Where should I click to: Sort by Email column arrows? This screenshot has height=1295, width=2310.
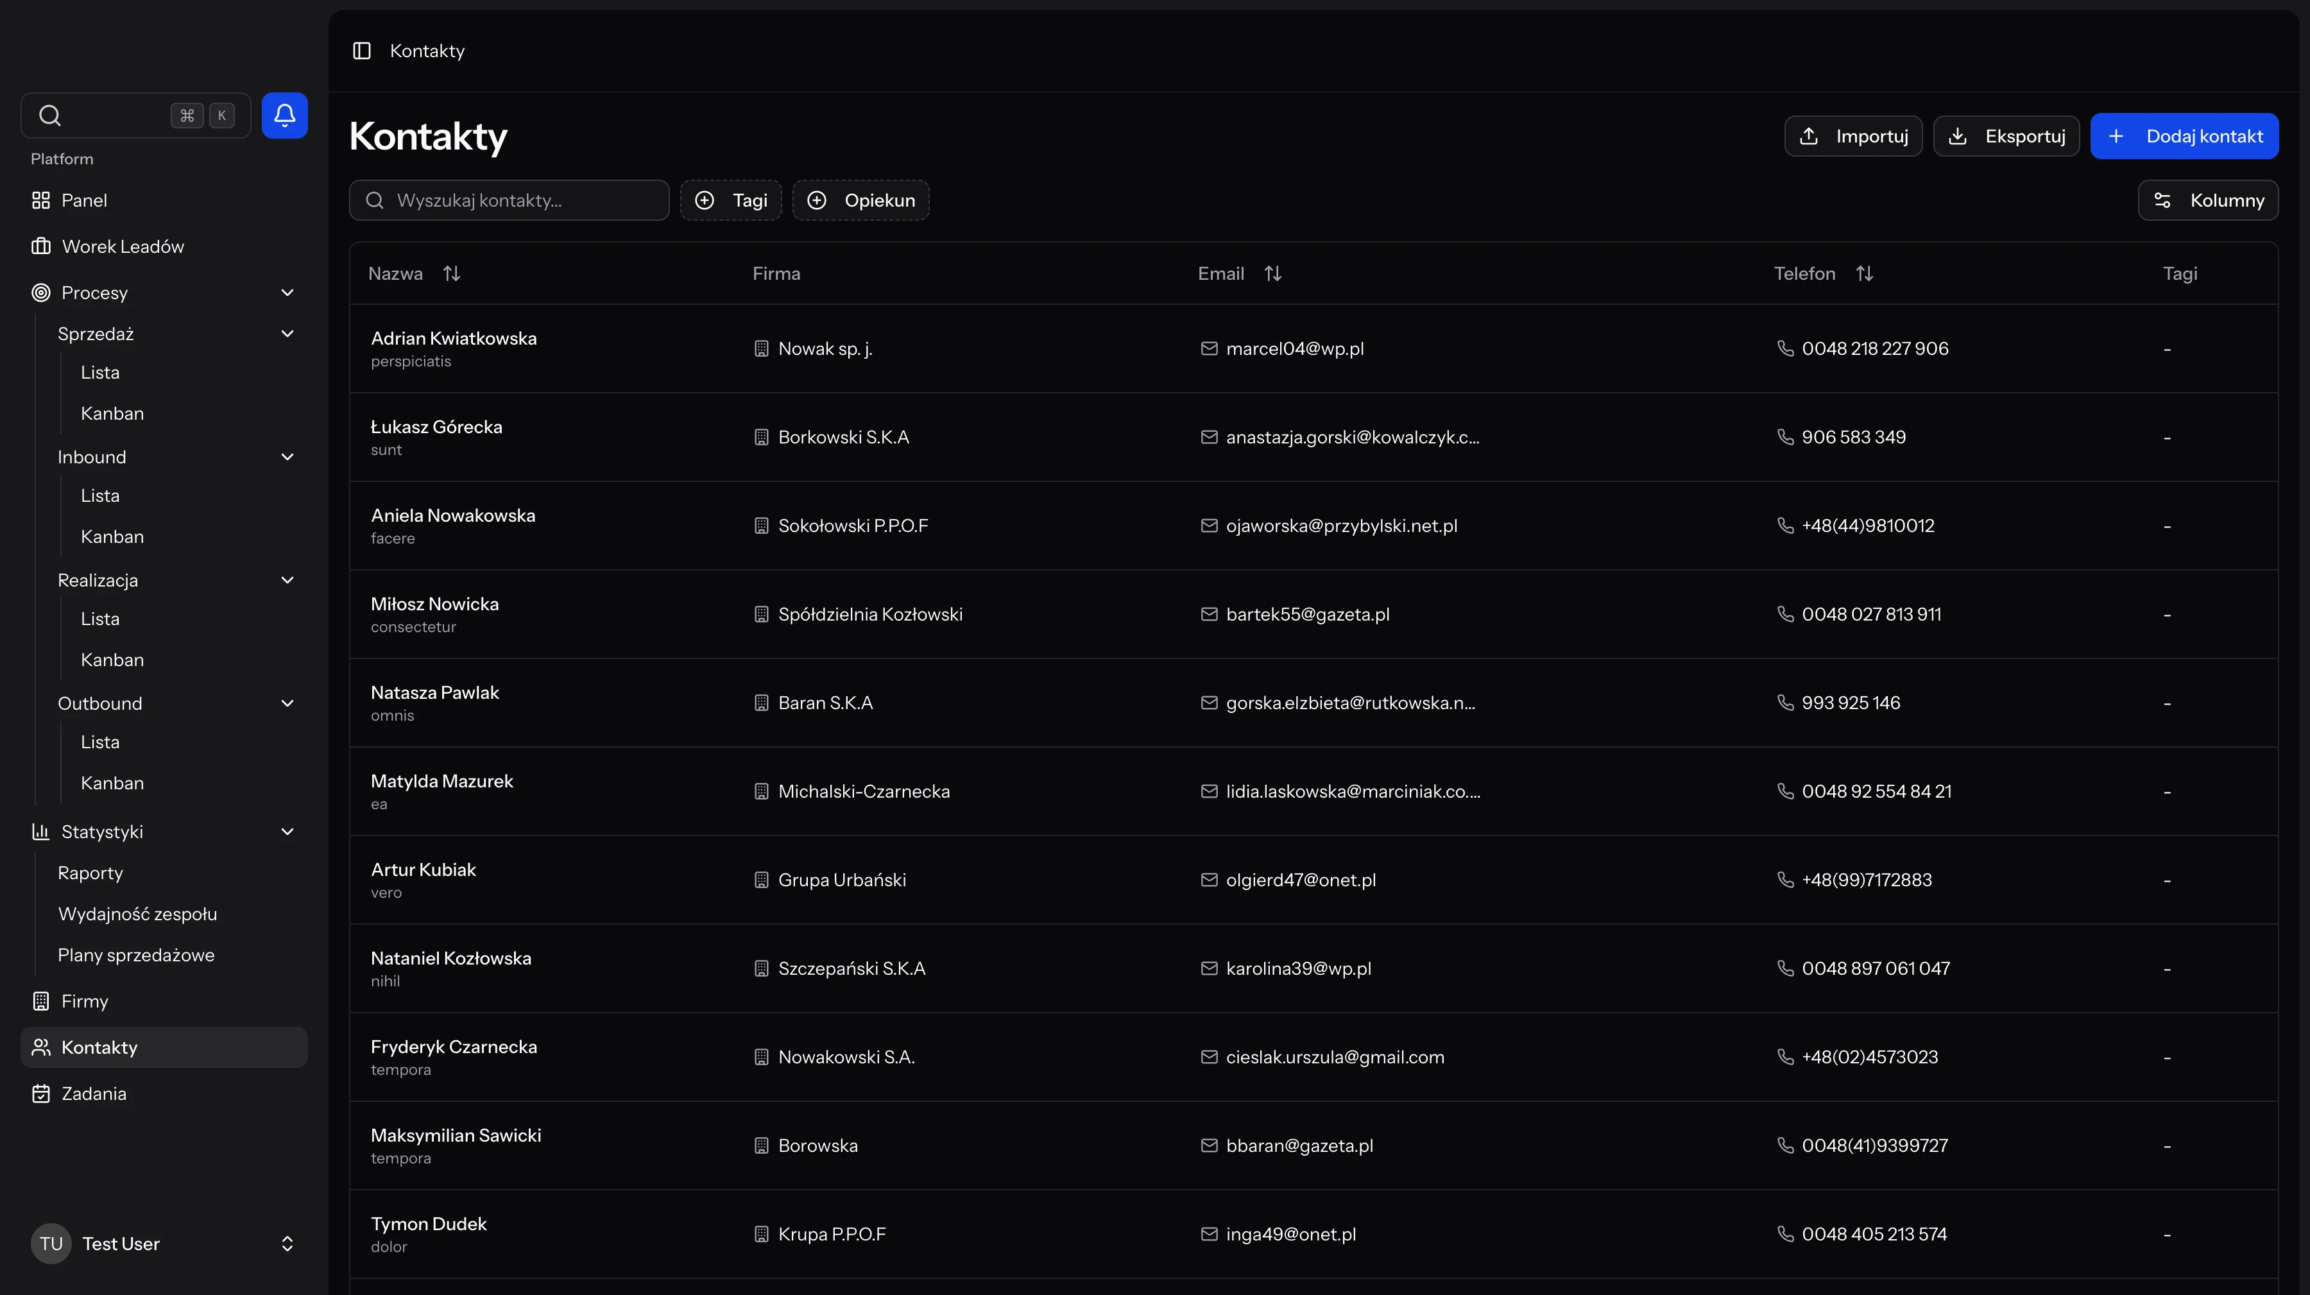click(1272, 273)
